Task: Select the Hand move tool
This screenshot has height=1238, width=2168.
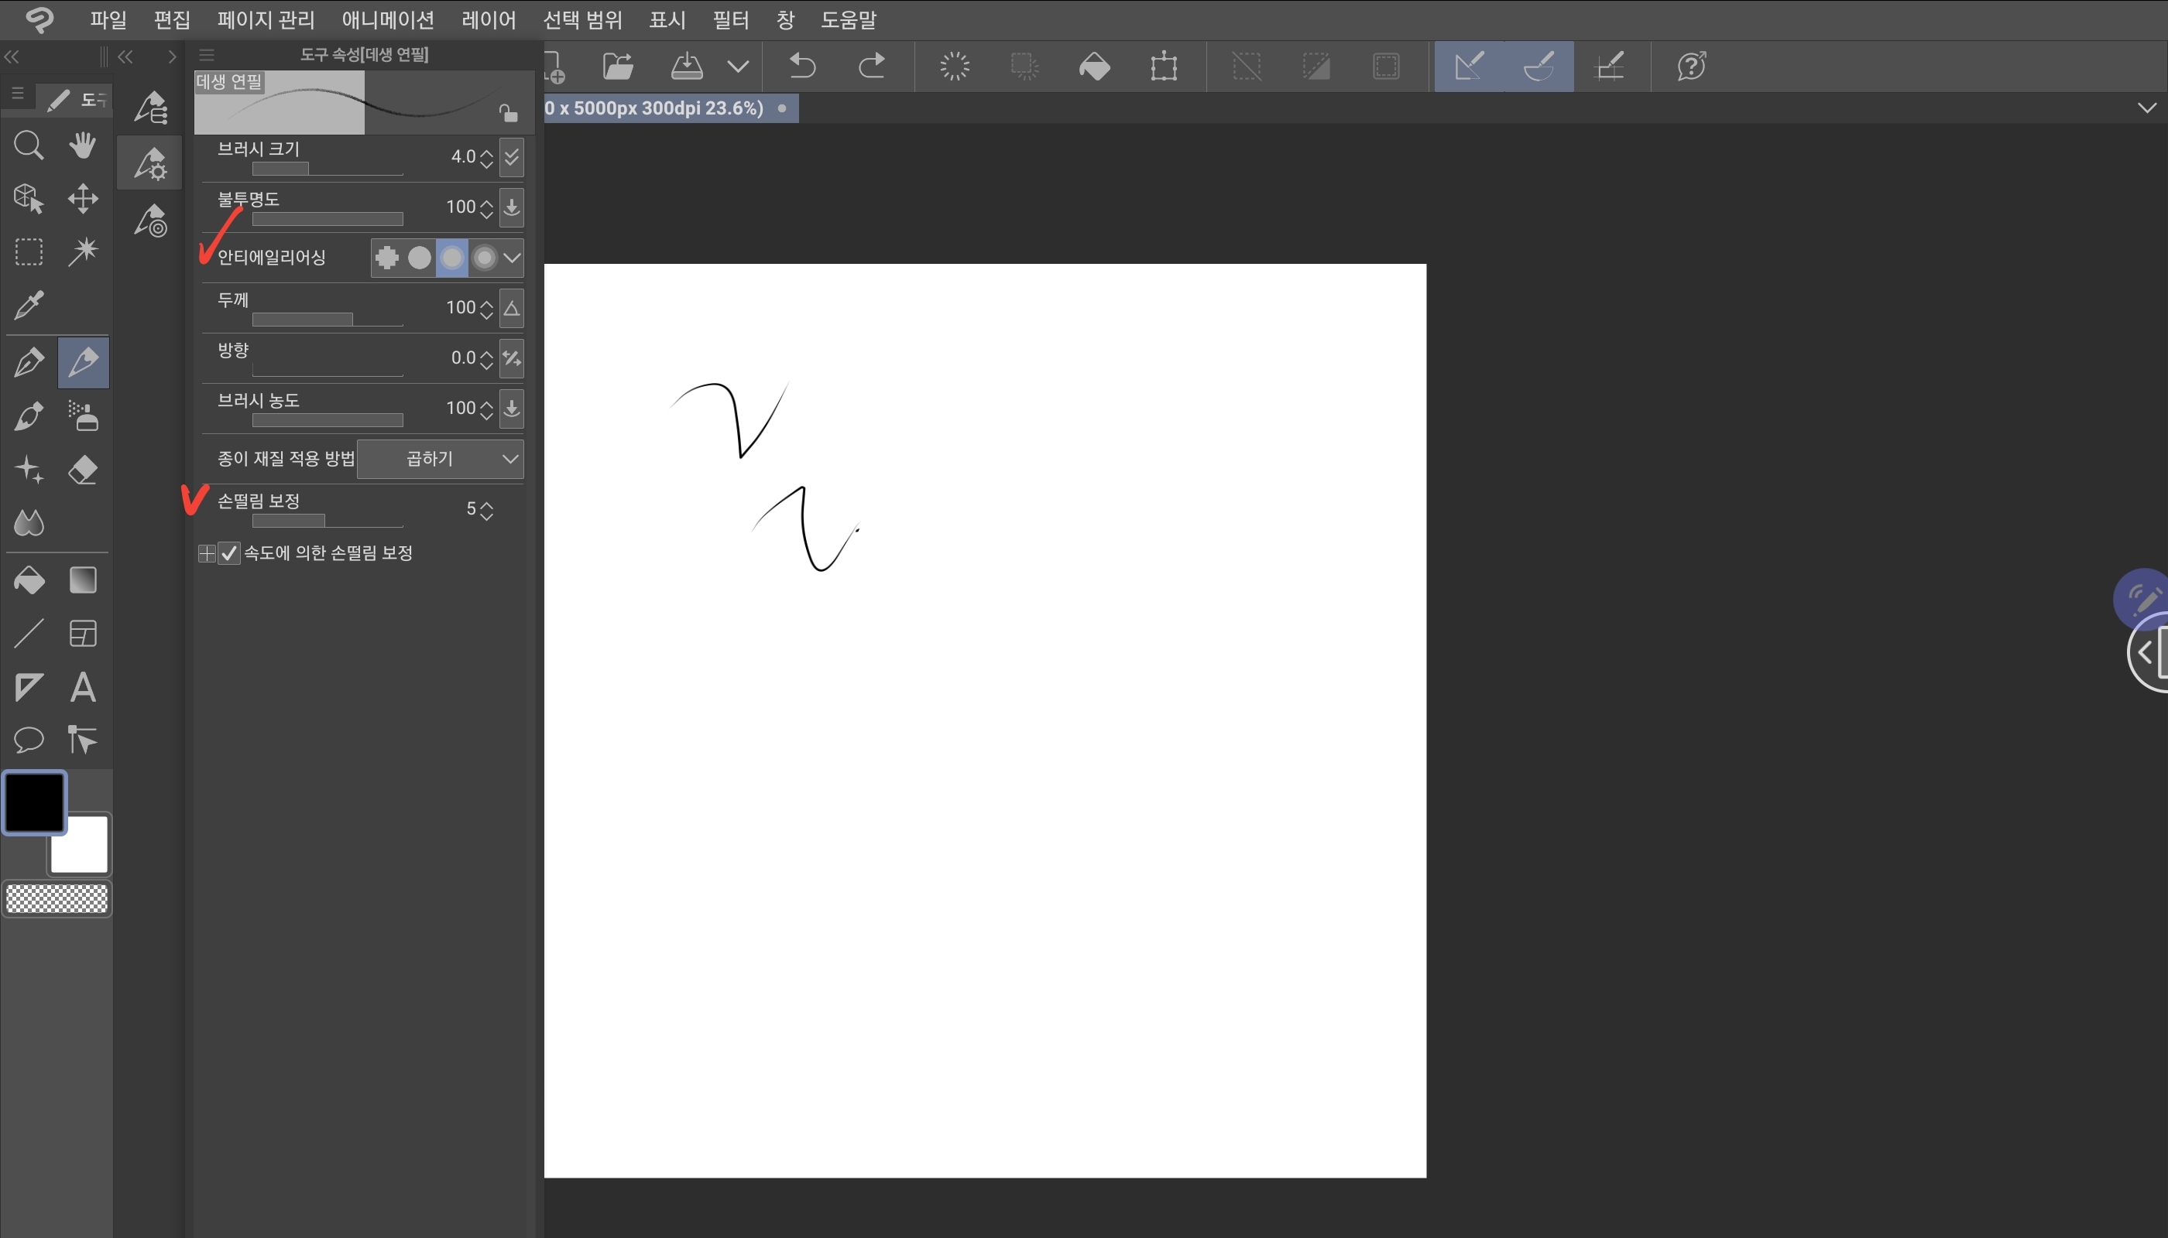Action: click(x=83, y=145)
